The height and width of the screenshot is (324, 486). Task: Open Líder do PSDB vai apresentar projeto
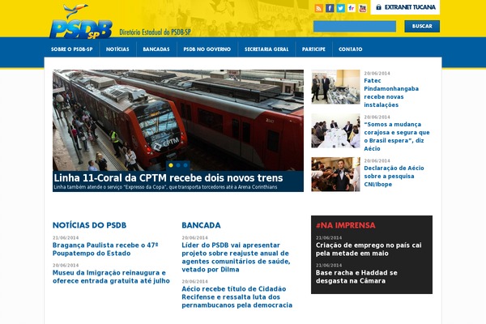click(x=236, y=258)
